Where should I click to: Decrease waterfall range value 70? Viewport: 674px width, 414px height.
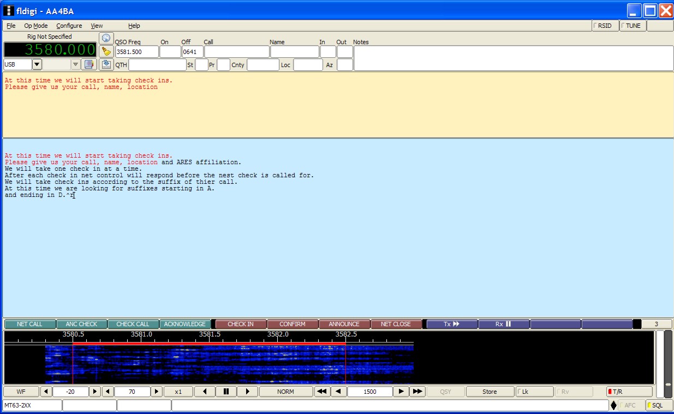click(x=108, y=392)
